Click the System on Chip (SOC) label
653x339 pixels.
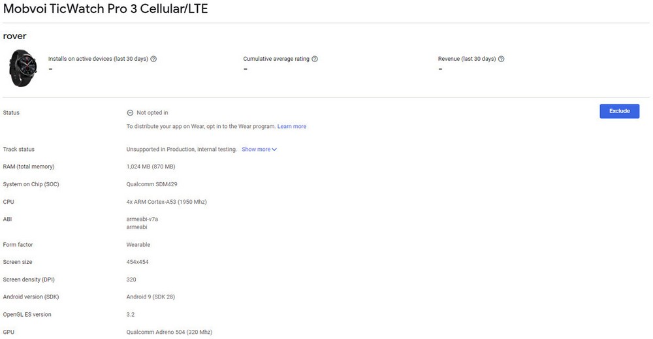pyautogui.click(x=31, y=184)
